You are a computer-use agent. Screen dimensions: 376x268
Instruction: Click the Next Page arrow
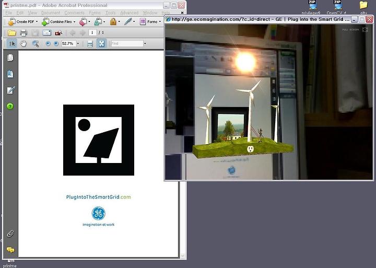point(83,33)
